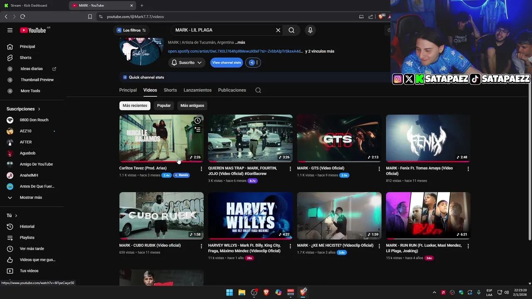
Task: Reload the page in browser
Action: [22, 17]
